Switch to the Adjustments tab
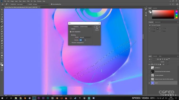This screenshot has height=100, width=179. click(x=158, y=22)
